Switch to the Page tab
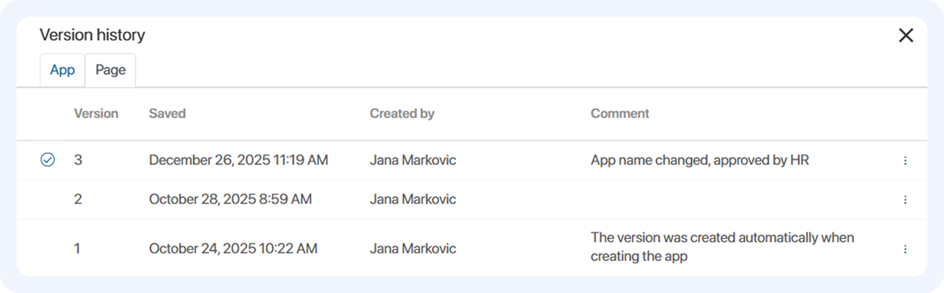 (111, 70)
